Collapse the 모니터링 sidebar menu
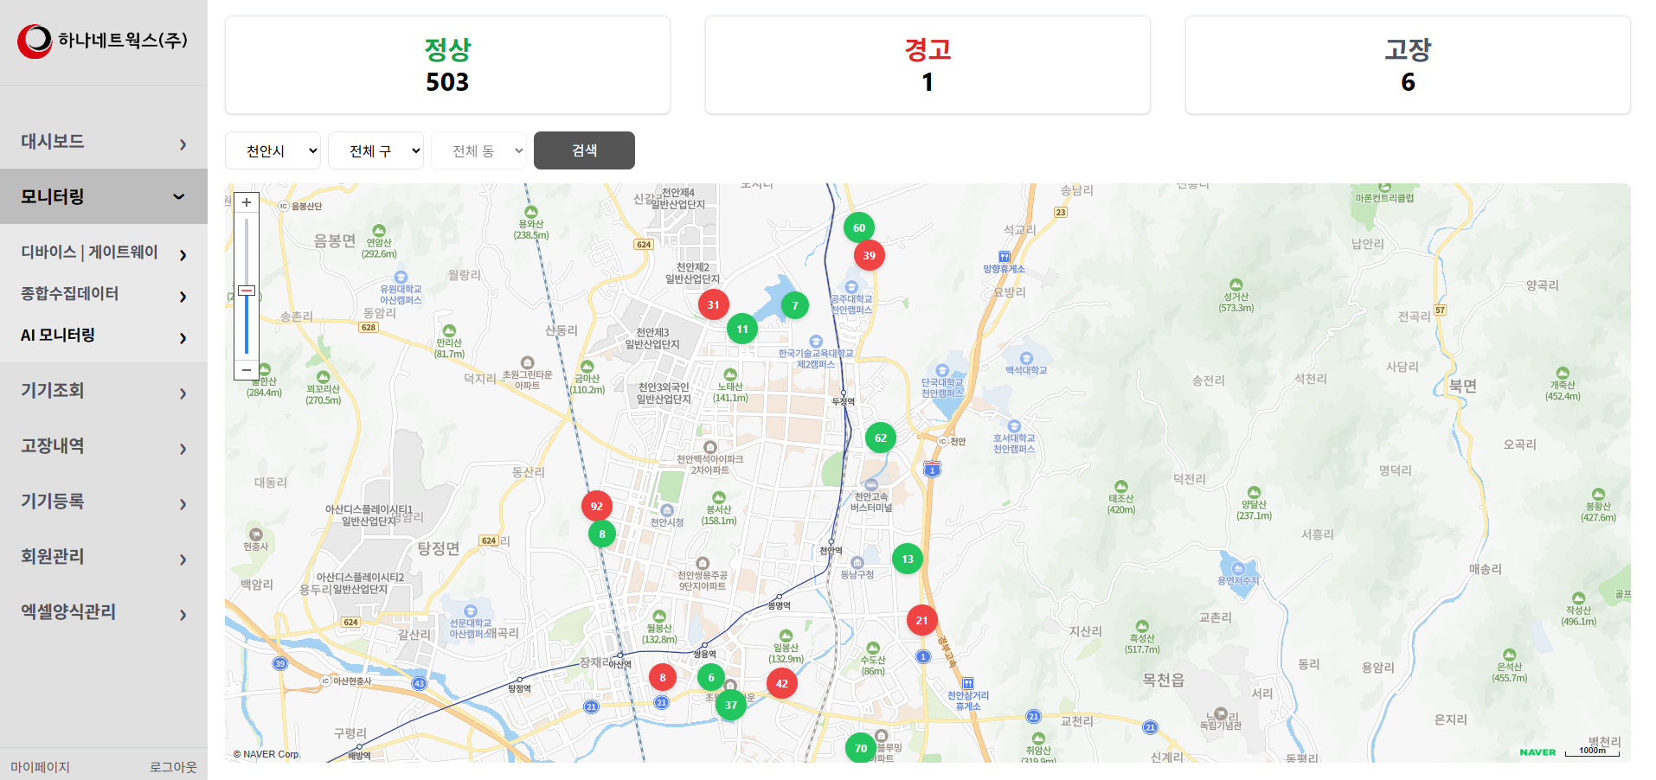The height and width of the screenshot is (780, 1656). pos(104,196)
